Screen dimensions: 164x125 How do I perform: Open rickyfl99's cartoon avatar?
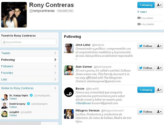tap(4, 114)
